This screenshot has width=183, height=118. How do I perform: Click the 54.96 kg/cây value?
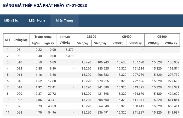[x=52, y=112]
